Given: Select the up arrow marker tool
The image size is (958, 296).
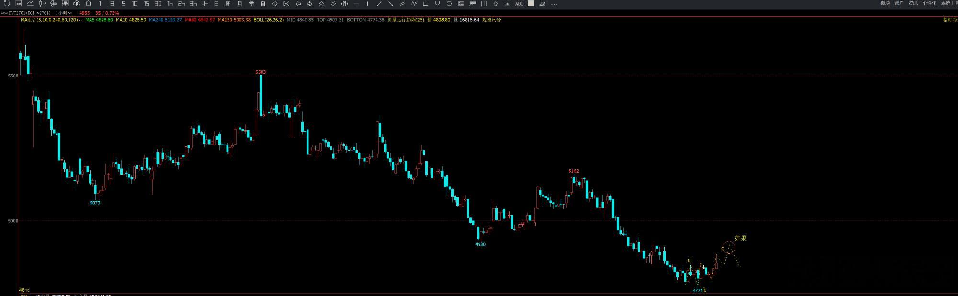Looking at the screenshot, I should [x=496, y=3].
